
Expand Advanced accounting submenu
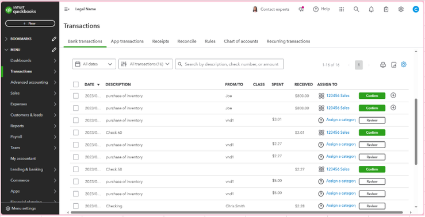pyautogui.click(x=55, y=82)
